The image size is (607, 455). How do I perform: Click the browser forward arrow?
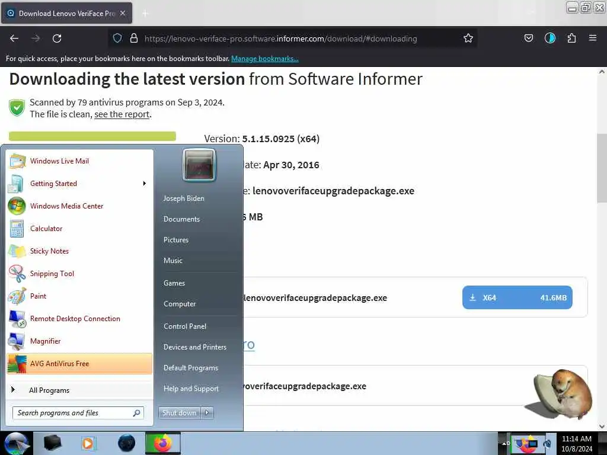click(36, 39)
